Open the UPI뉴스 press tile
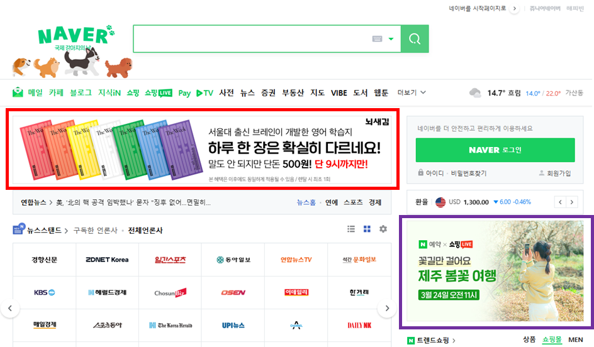 point(233,325)
